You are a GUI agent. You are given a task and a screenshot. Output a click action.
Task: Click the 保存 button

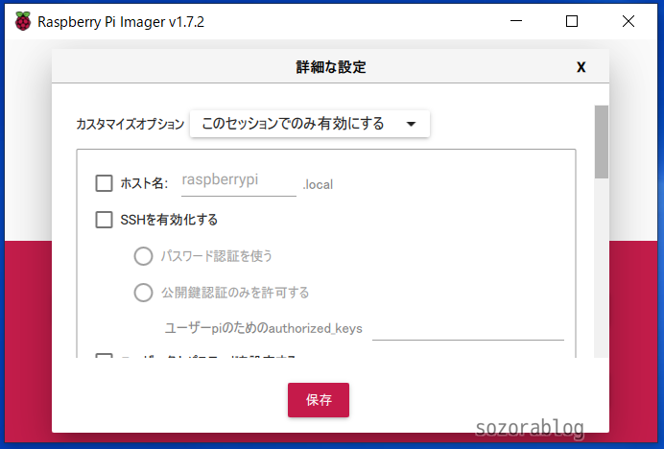point(319,400)
